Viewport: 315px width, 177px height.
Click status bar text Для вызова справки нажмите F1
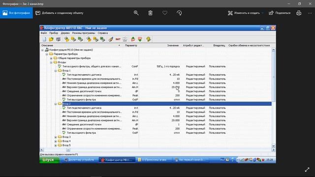(x=59, y=154)
